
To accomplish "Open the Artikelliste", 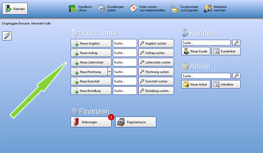I will coord(226,84).
